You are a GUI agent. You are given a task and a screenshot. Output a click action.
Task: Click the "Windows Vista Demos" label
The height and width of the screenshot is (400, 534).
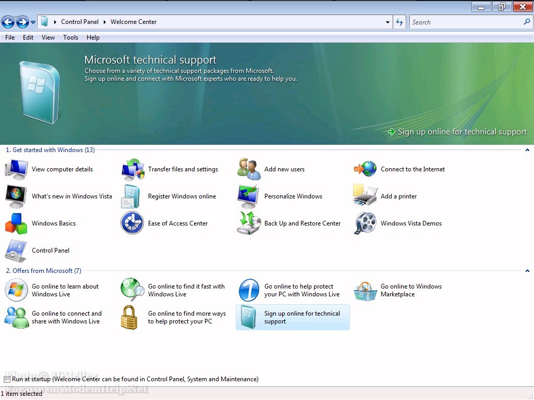coord(411,223)
